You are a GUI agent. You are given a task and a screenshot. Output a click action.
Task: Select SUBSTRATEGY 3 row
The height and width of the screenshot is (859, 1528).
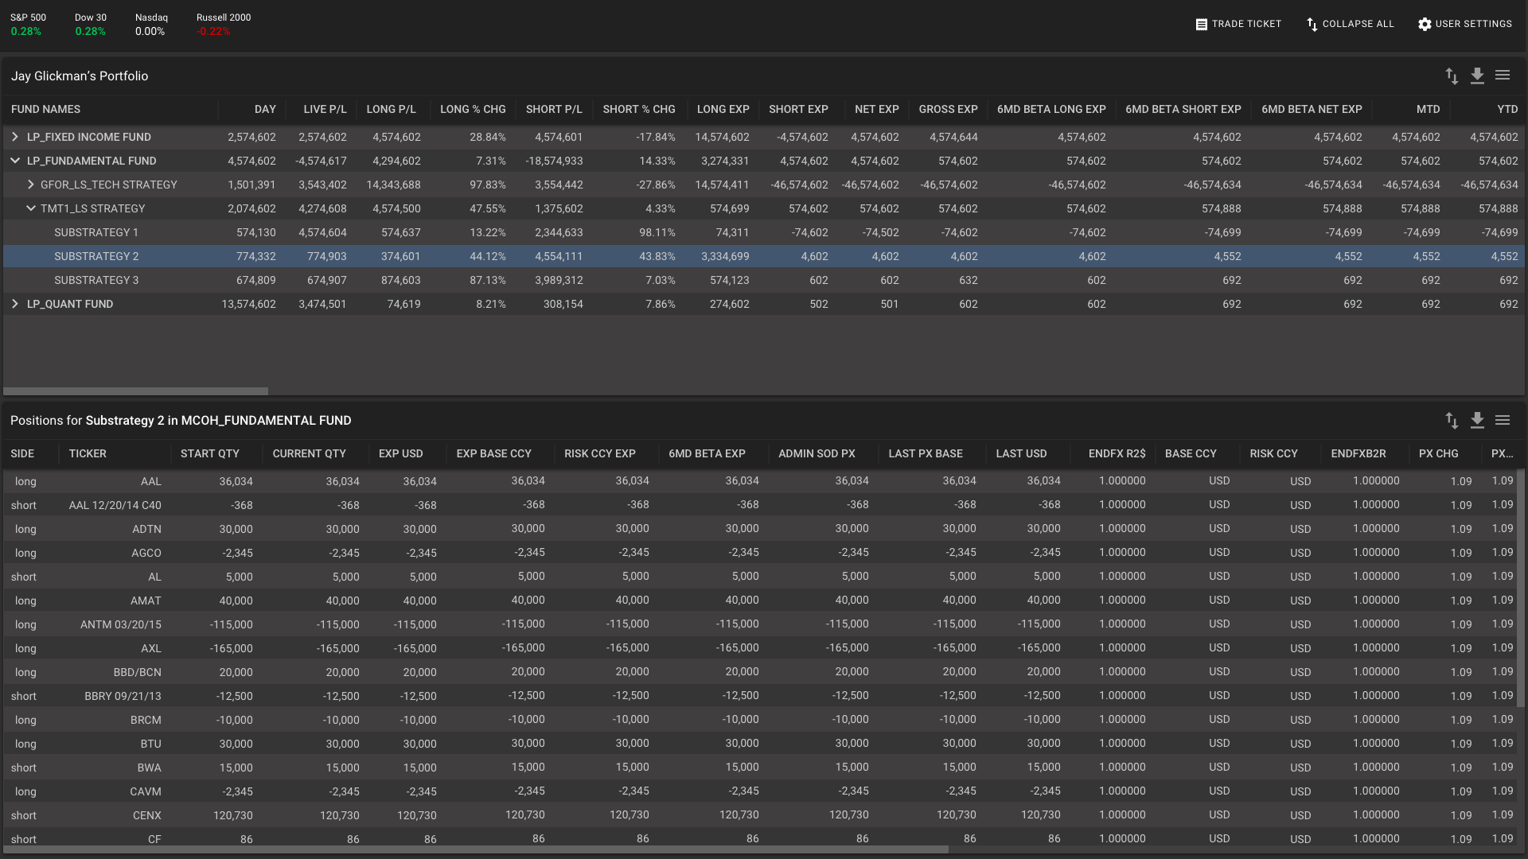[764, 280]
